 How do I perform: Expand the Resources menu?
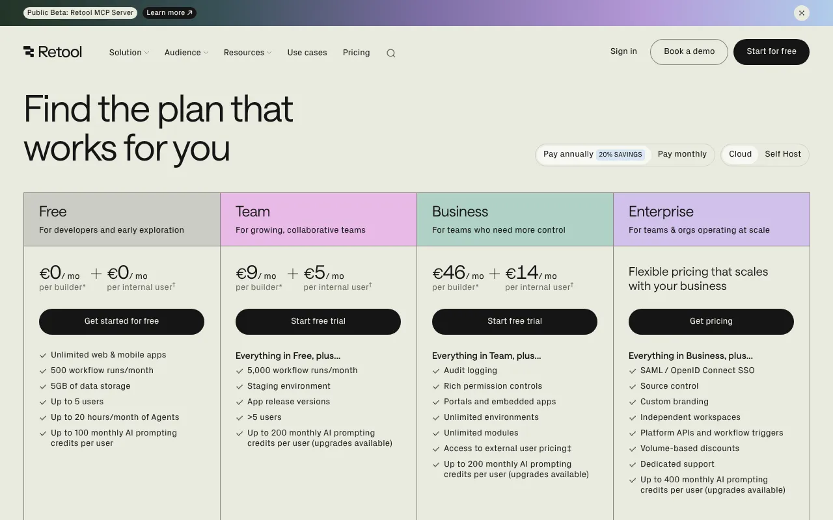pos(247,53)
